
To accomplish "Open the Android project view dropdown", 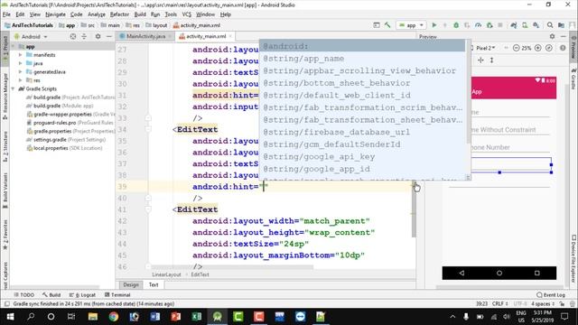I will pyautogui.click(x=31, y=36).
